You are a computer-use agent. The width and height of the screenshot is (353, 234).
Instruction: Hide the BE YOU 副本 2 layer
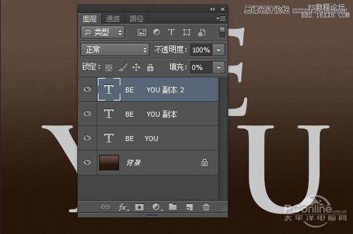click(87, 89)
